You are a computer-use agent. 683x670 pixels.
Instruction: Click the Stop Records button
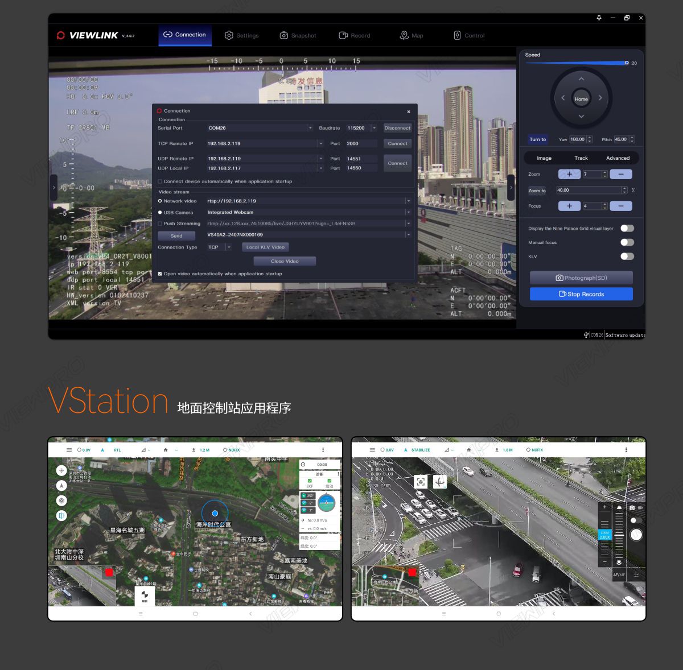[581, 294]
